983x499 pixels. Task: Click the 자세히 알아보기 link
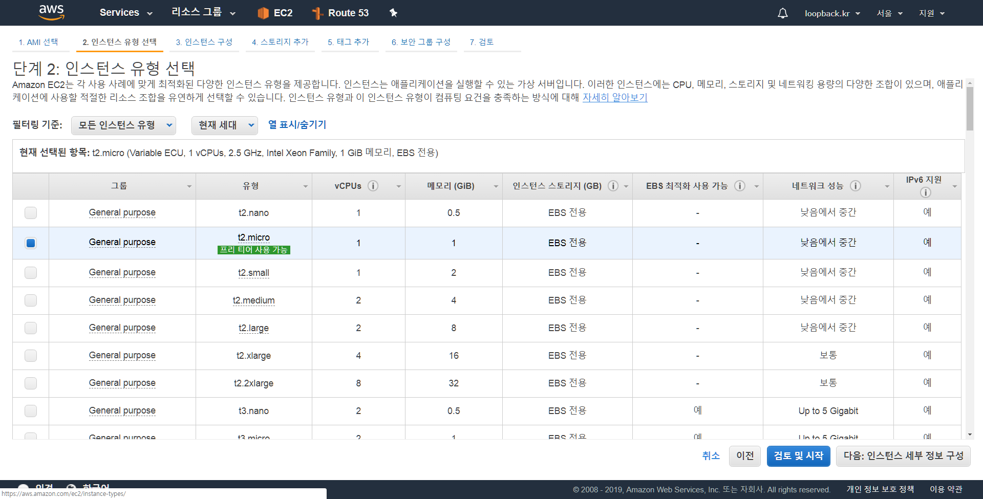pyautogui.click(x=615, y=97)
